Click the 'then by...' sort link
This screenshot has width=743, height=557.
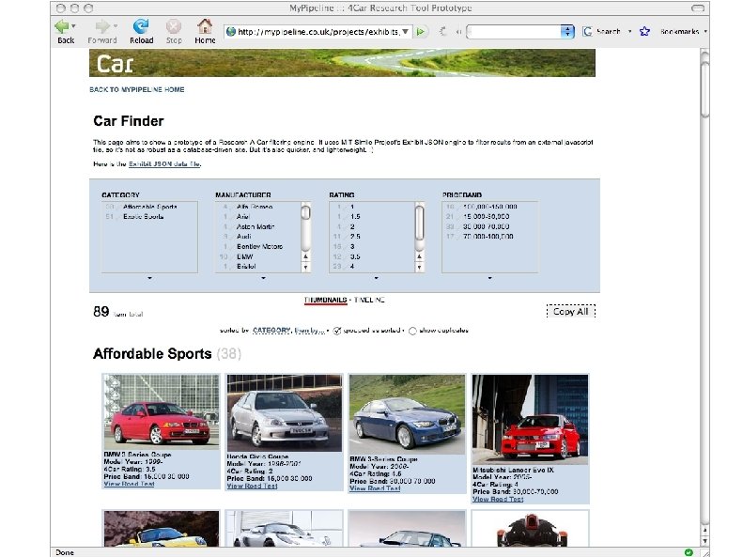309,330
